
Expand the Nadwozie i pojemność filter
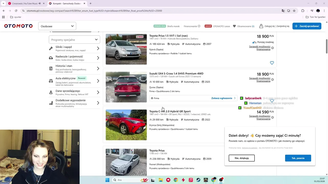point(74,58)
